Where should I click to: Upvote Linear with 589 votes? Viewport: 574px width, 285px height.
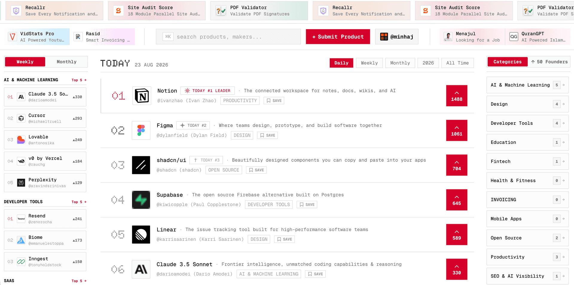click(x=457, y=235)
